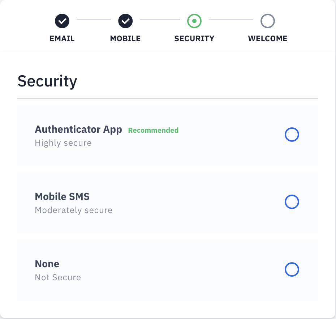Image resolution: width=336 pixels, height=319 pixels.
Task: Select the None security option row
Action: click(167, 270)
